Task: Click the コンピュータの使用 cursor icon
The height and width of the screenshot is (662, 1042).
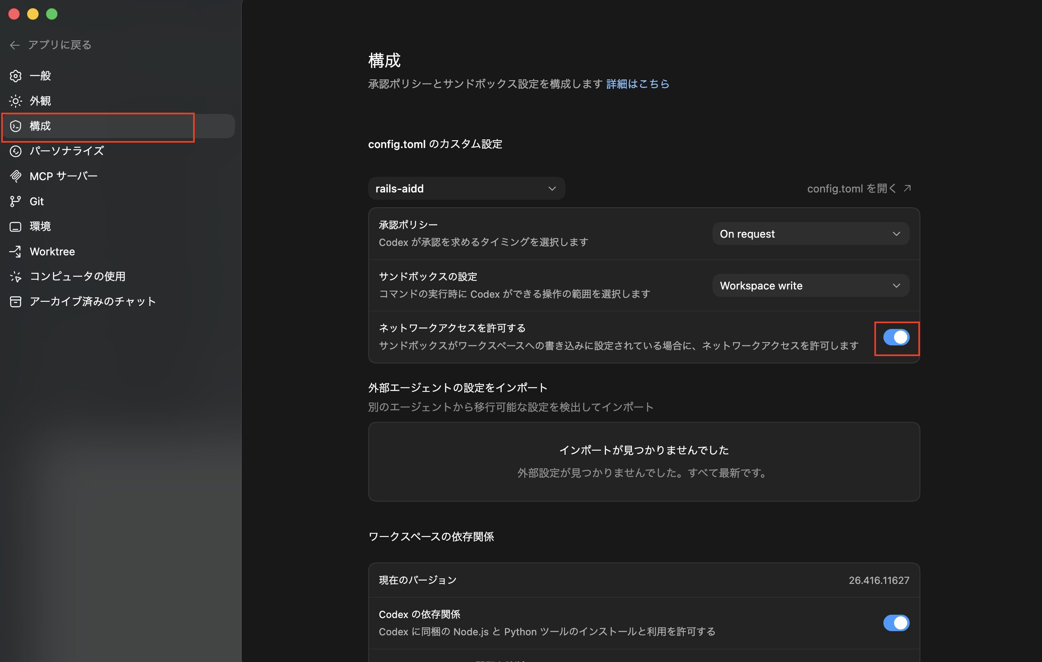Action: click(x=16, y=277)
